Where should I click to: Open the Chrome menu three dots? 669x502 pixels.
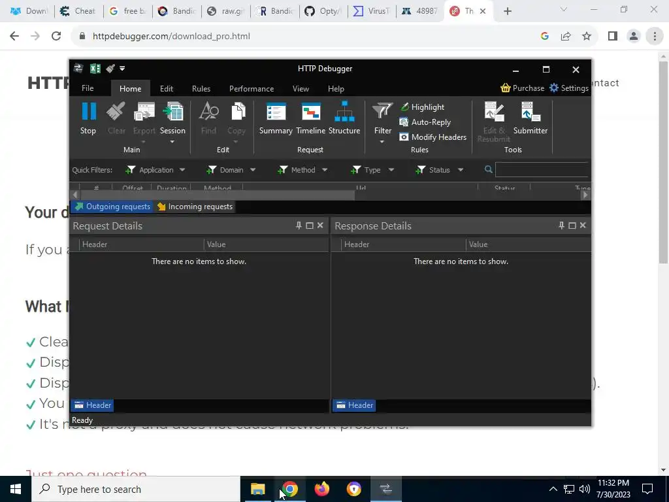coord(655,37)
